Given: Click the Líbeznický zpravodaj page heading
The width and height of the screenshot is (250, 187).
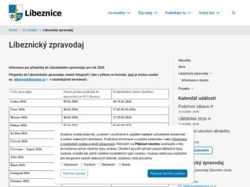Looking at the screenshot, I should [x=46, y=45].
